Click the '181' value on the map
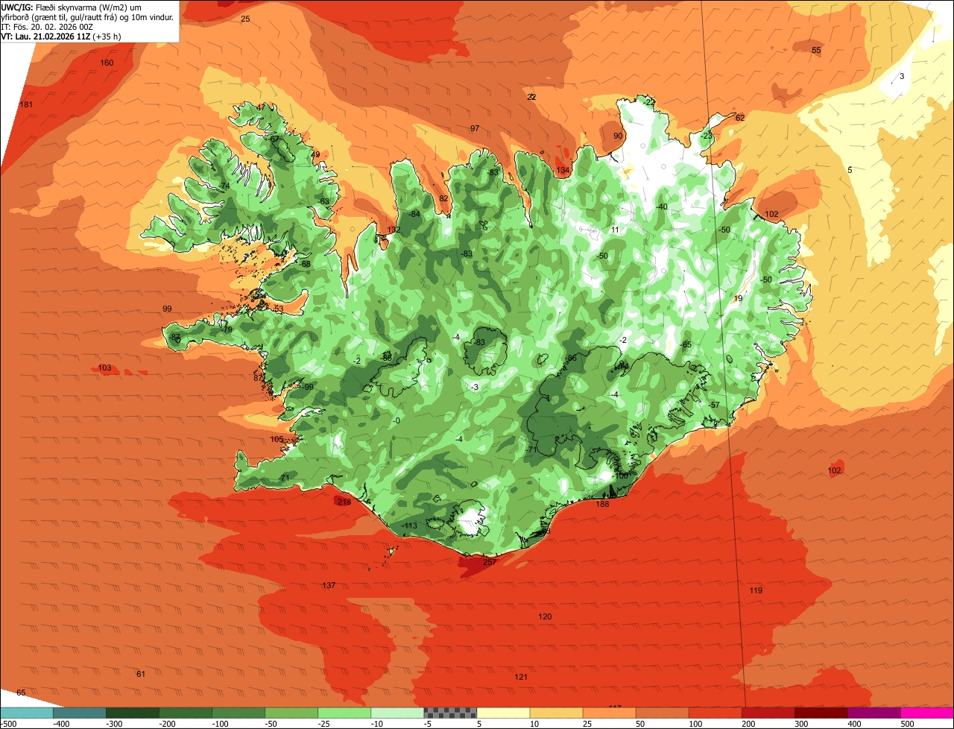954x729 pixels. (26, 104)
